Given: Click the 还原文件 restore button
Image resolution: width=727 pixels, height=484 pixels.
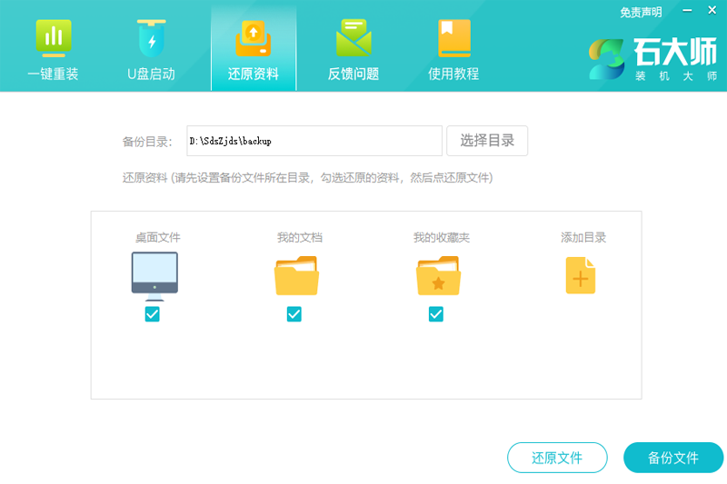Looking at the screenshot, I should [x=557, y=458].
